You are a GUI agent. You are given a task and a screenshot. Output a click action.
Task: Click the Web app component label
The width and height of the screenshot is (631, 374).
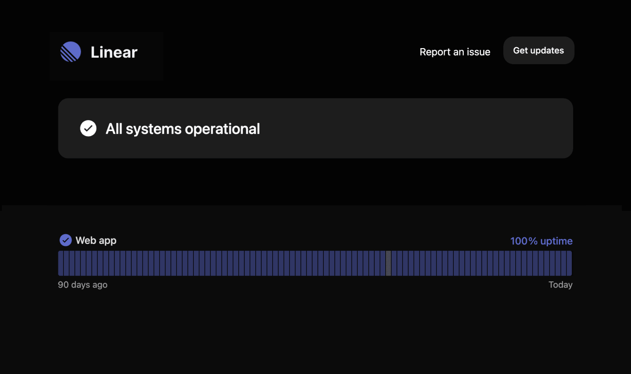point(96,241)
